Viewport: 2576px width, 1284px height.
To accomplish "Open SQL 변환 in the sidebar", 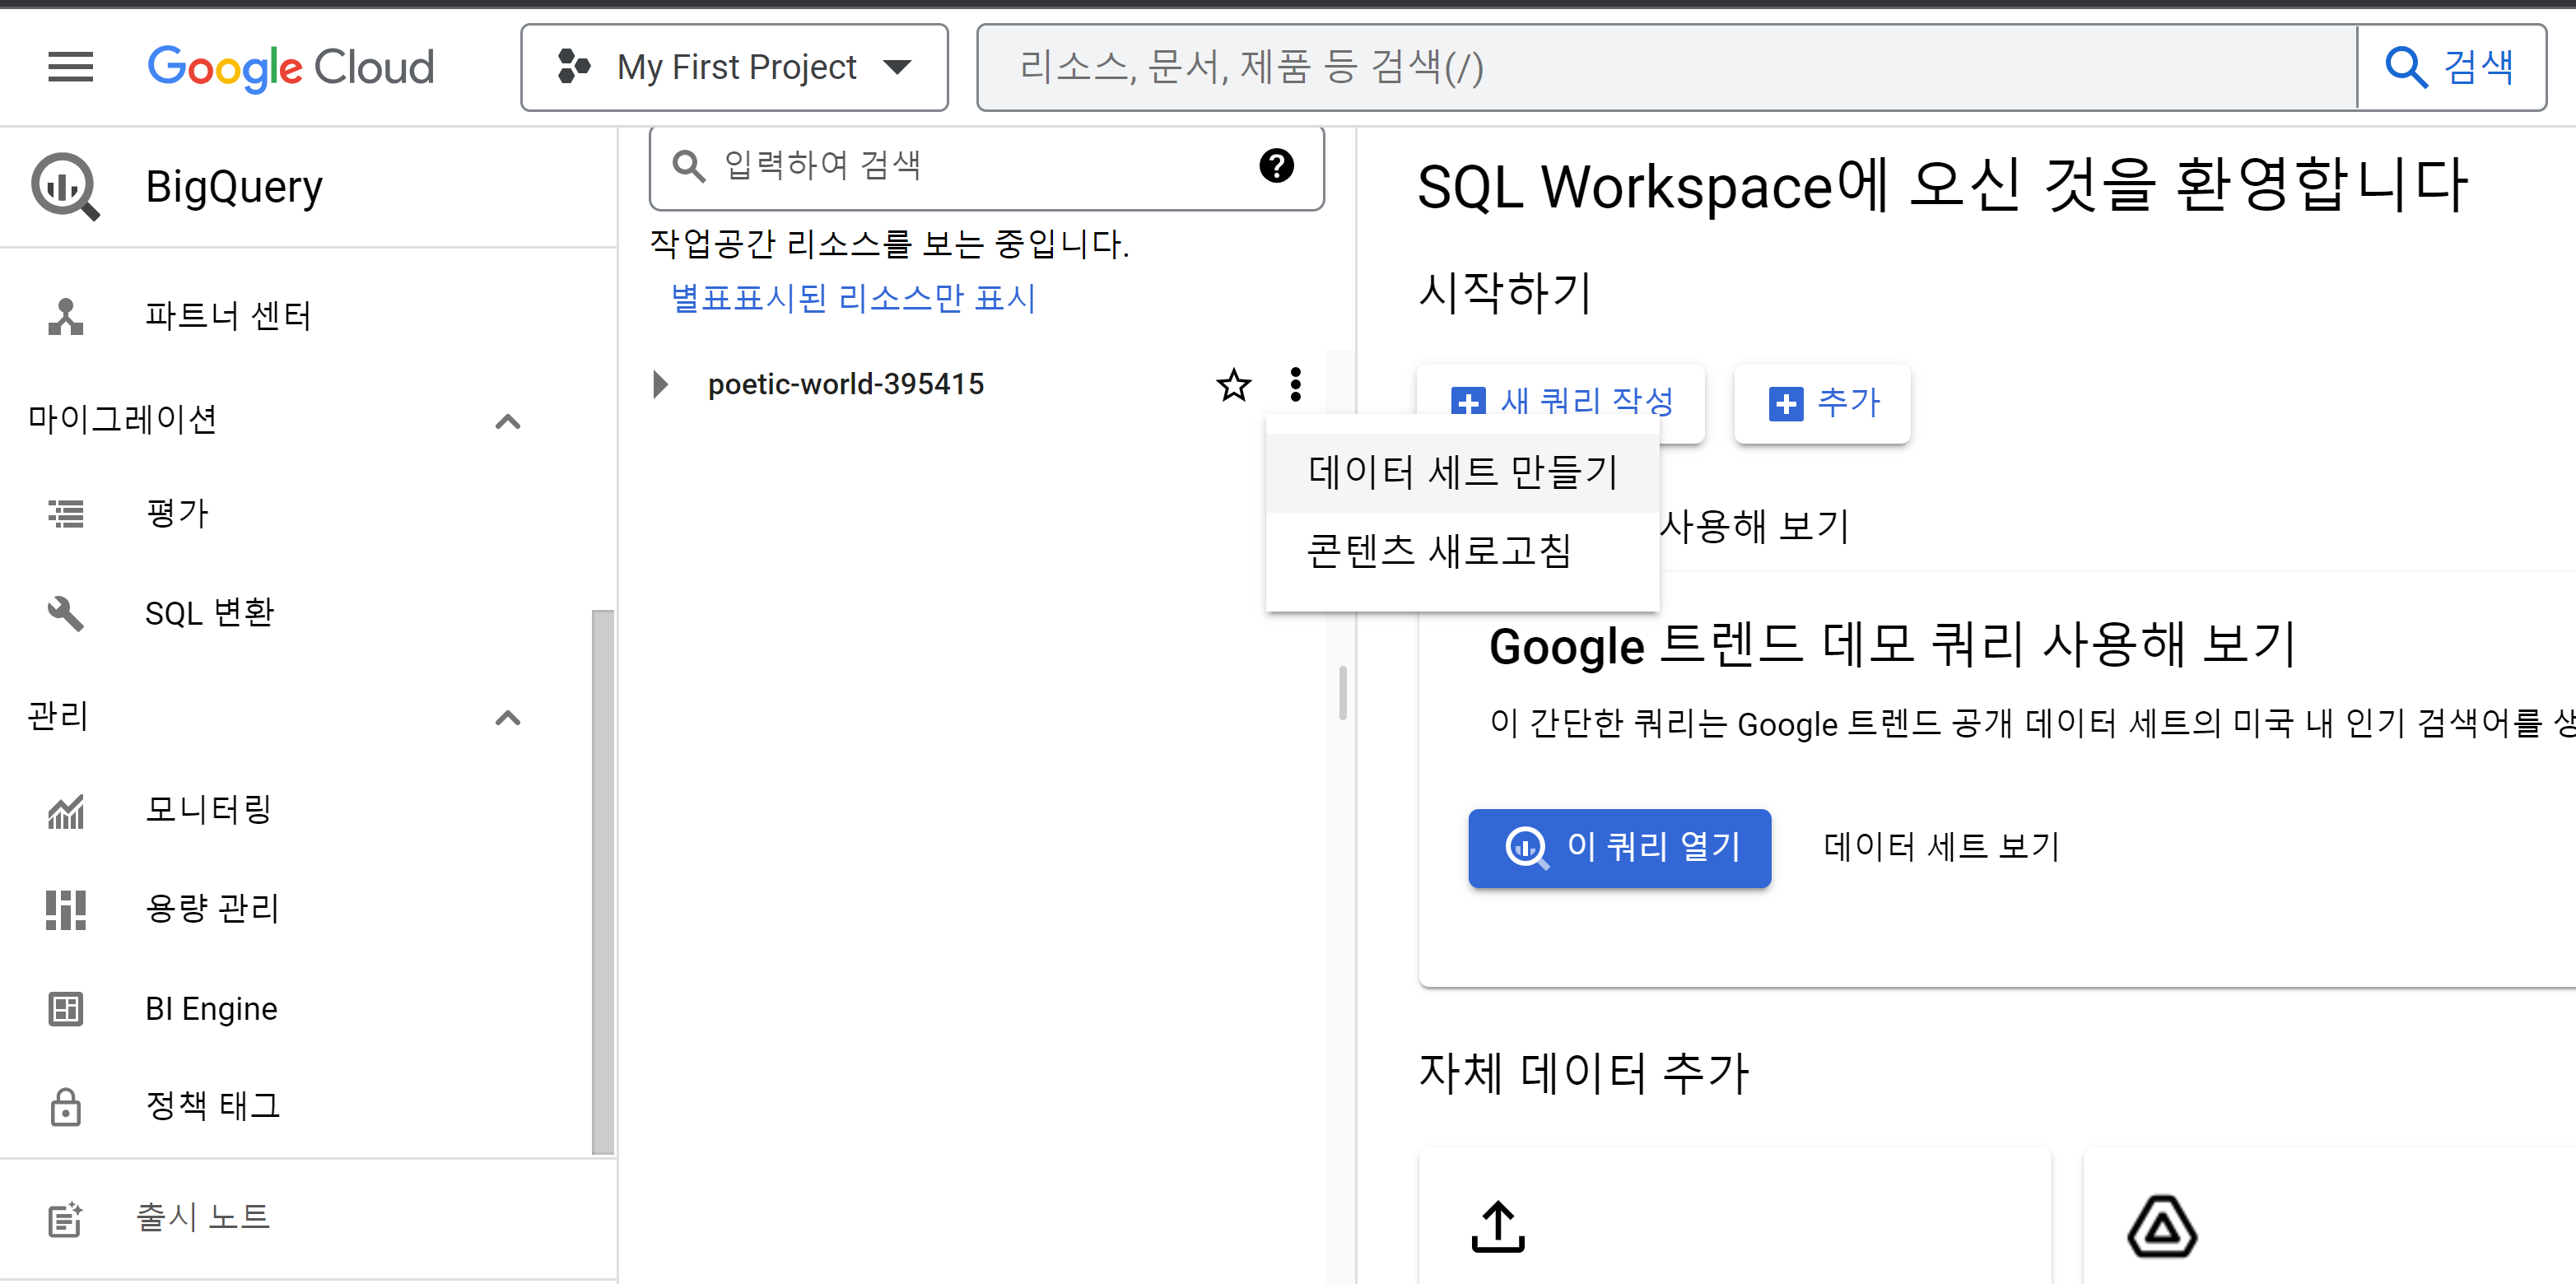I will (x=209, y=612).
